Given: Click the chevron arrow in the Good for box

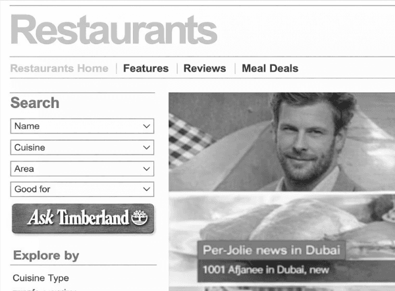Looking at the screenshot, I should pyautogui.click(x=146, y=189).
